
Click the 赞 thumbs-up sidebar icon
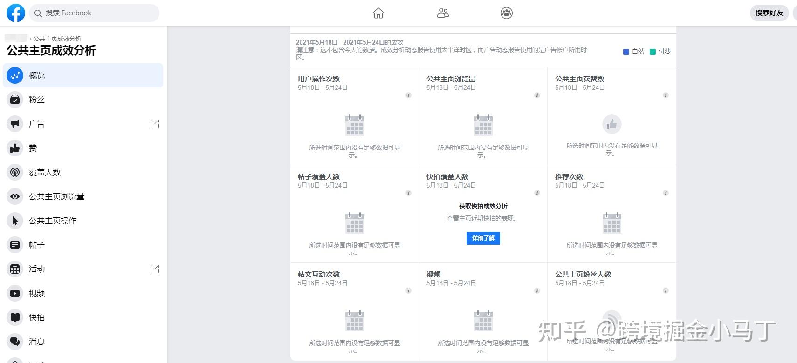tap(15, 148)
